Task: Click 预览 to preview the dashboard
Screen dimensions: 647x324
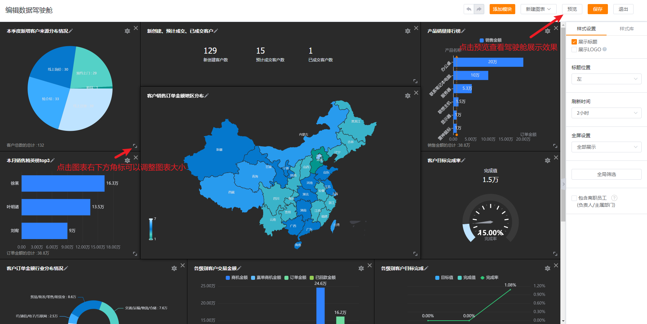Action: click(x=572, y=9)
